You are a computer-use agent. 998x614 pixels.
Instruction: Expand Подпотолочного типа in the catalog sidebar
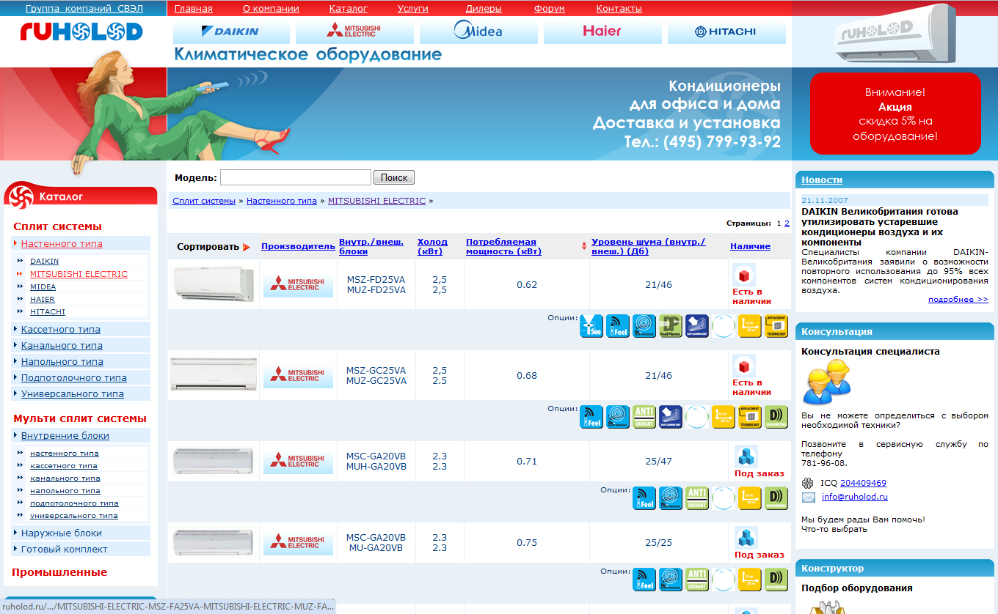[74, 378]
